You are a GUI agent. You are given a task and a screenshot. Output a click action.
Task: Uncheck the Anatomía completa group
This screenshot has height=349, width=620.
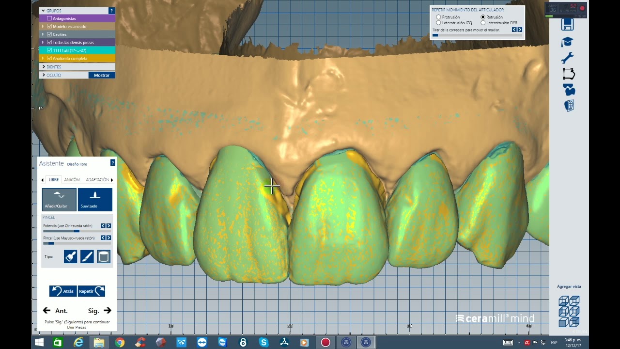click(x=49, y=58)
